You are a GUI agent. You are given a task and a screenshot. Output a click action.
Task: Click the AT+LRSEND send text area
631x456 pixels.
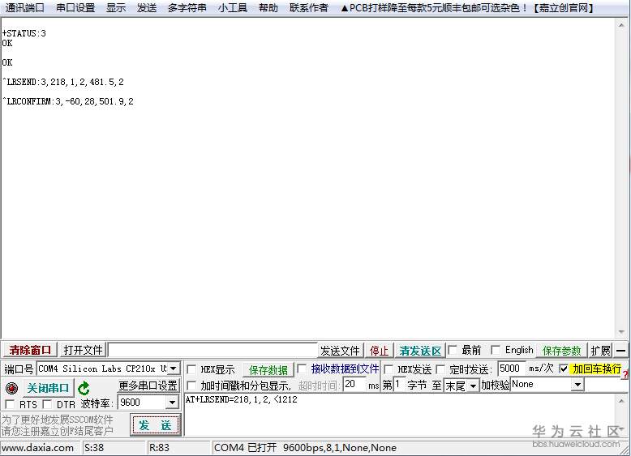click(x=399, y=415)
